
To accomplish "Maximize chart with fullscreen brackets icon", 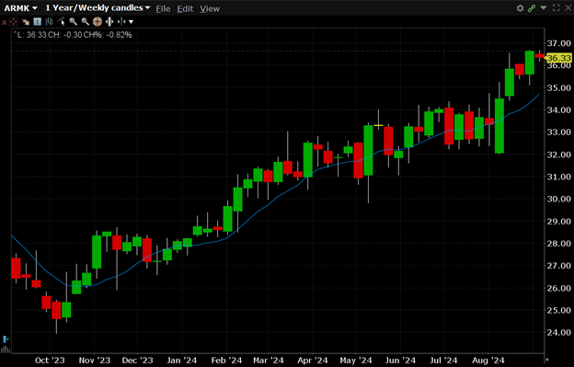I will [556, 7].
